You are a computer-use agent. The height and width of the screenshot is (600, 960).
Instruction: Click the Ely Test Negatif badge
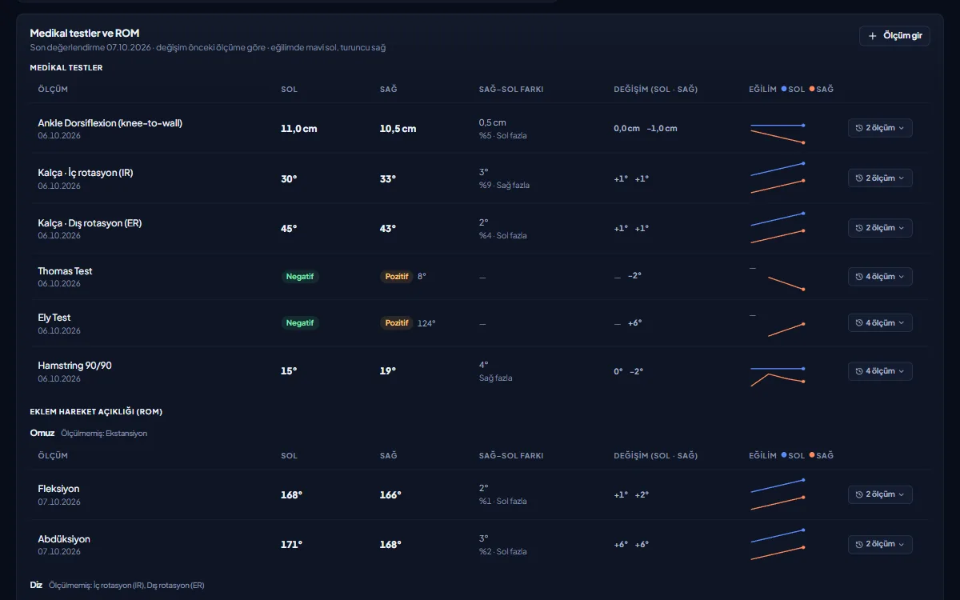(300, 323)
